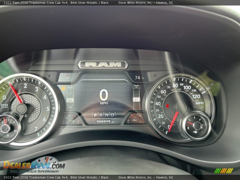Screen dimensions: 240x180
Task: Click the 5 mark on tachometer
Action: pos(48,109)
